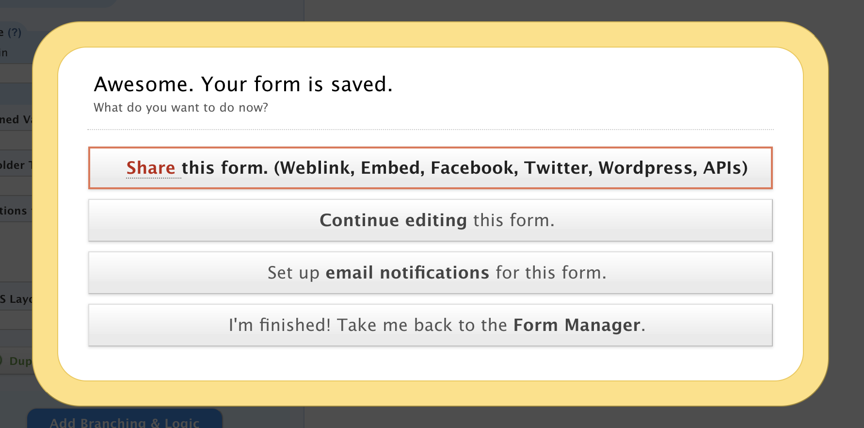
Task: Click the red underlined Share link
Action: (x=151, y=168)
